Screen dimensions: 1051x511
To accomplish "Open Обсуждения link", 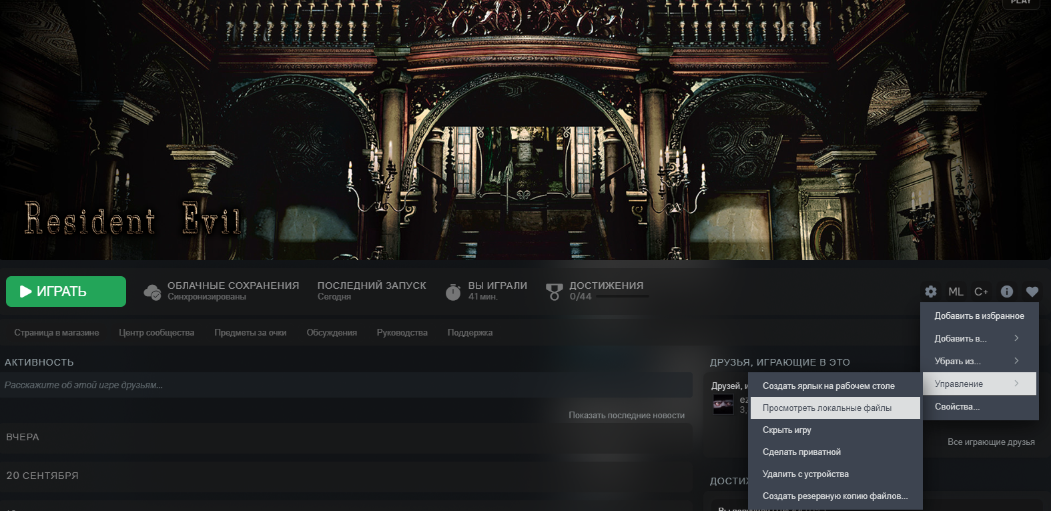I will (x=332, y=332).
